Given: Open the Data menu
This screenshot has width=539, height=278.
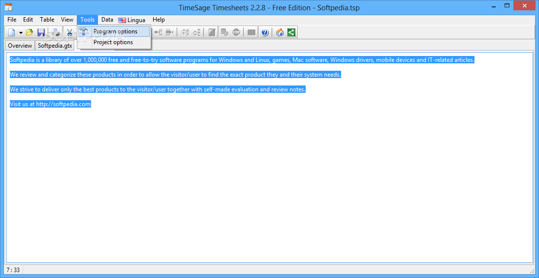Looking at the screenshot, I should (x=107, y=20).
